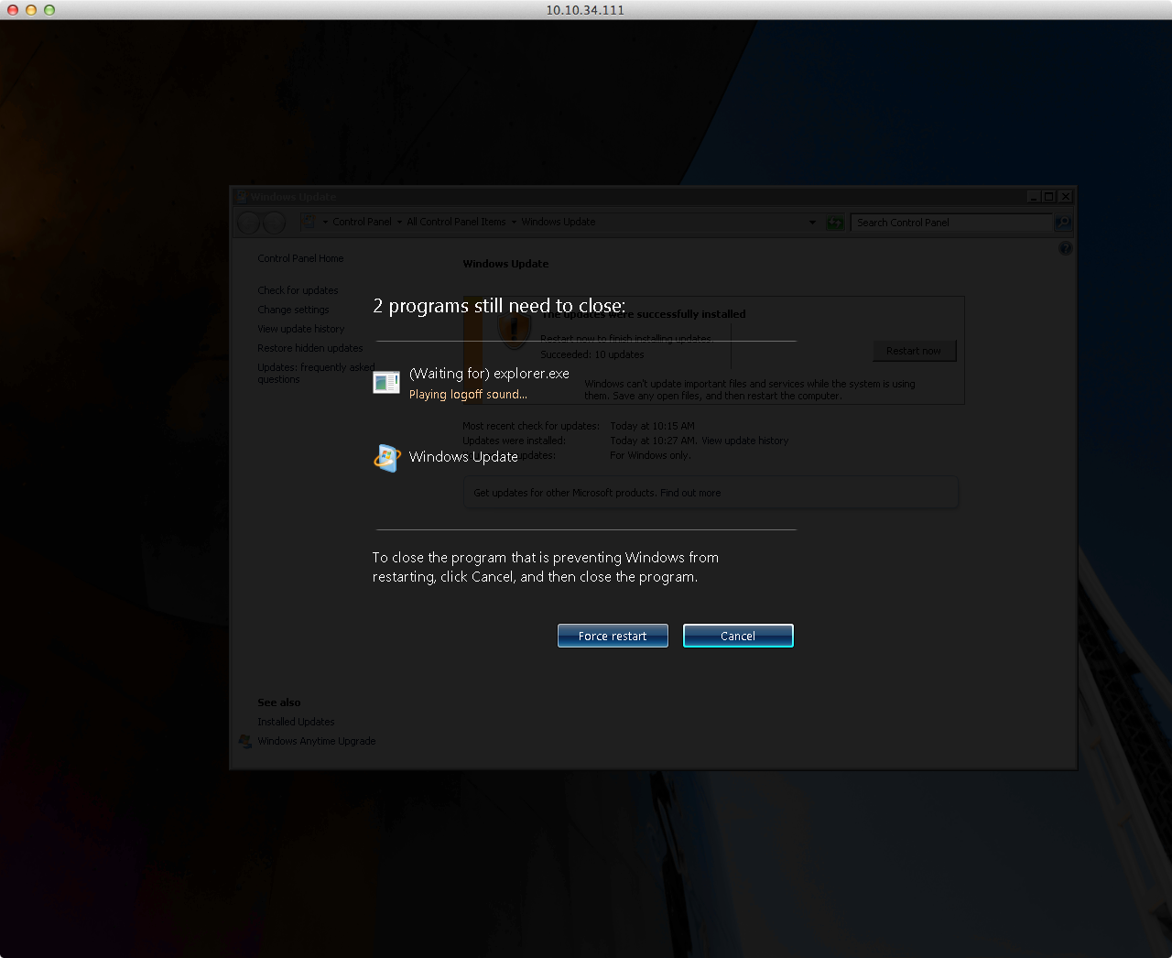Click the Search Control Panel field
The width and height of the screenshot is (1172, 958).
(x=951, y=223)
